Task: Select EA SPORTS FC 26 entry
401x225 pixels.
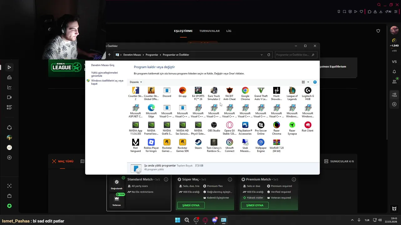Action: 198,93
